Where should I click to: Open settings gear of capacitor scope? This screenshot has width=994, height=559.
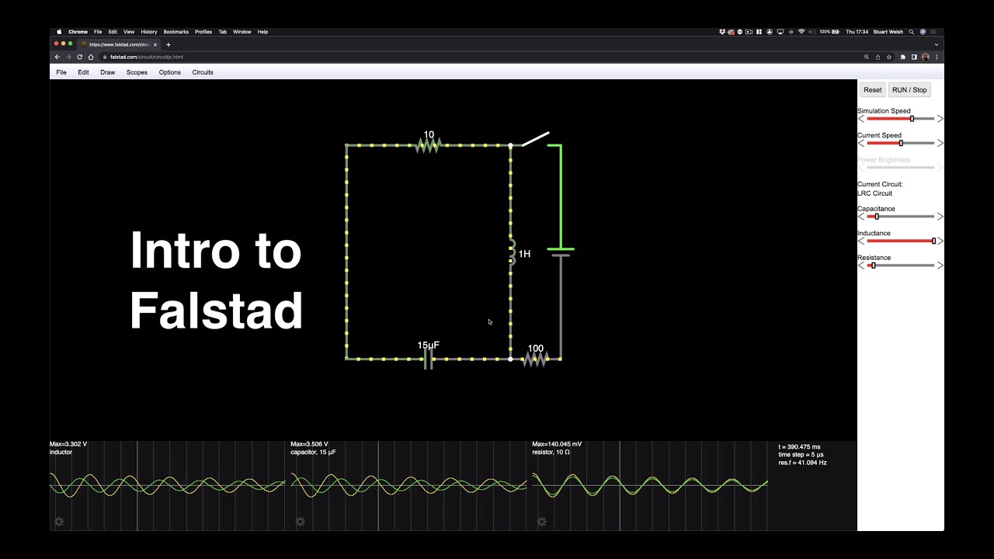(x=300, y=522)
